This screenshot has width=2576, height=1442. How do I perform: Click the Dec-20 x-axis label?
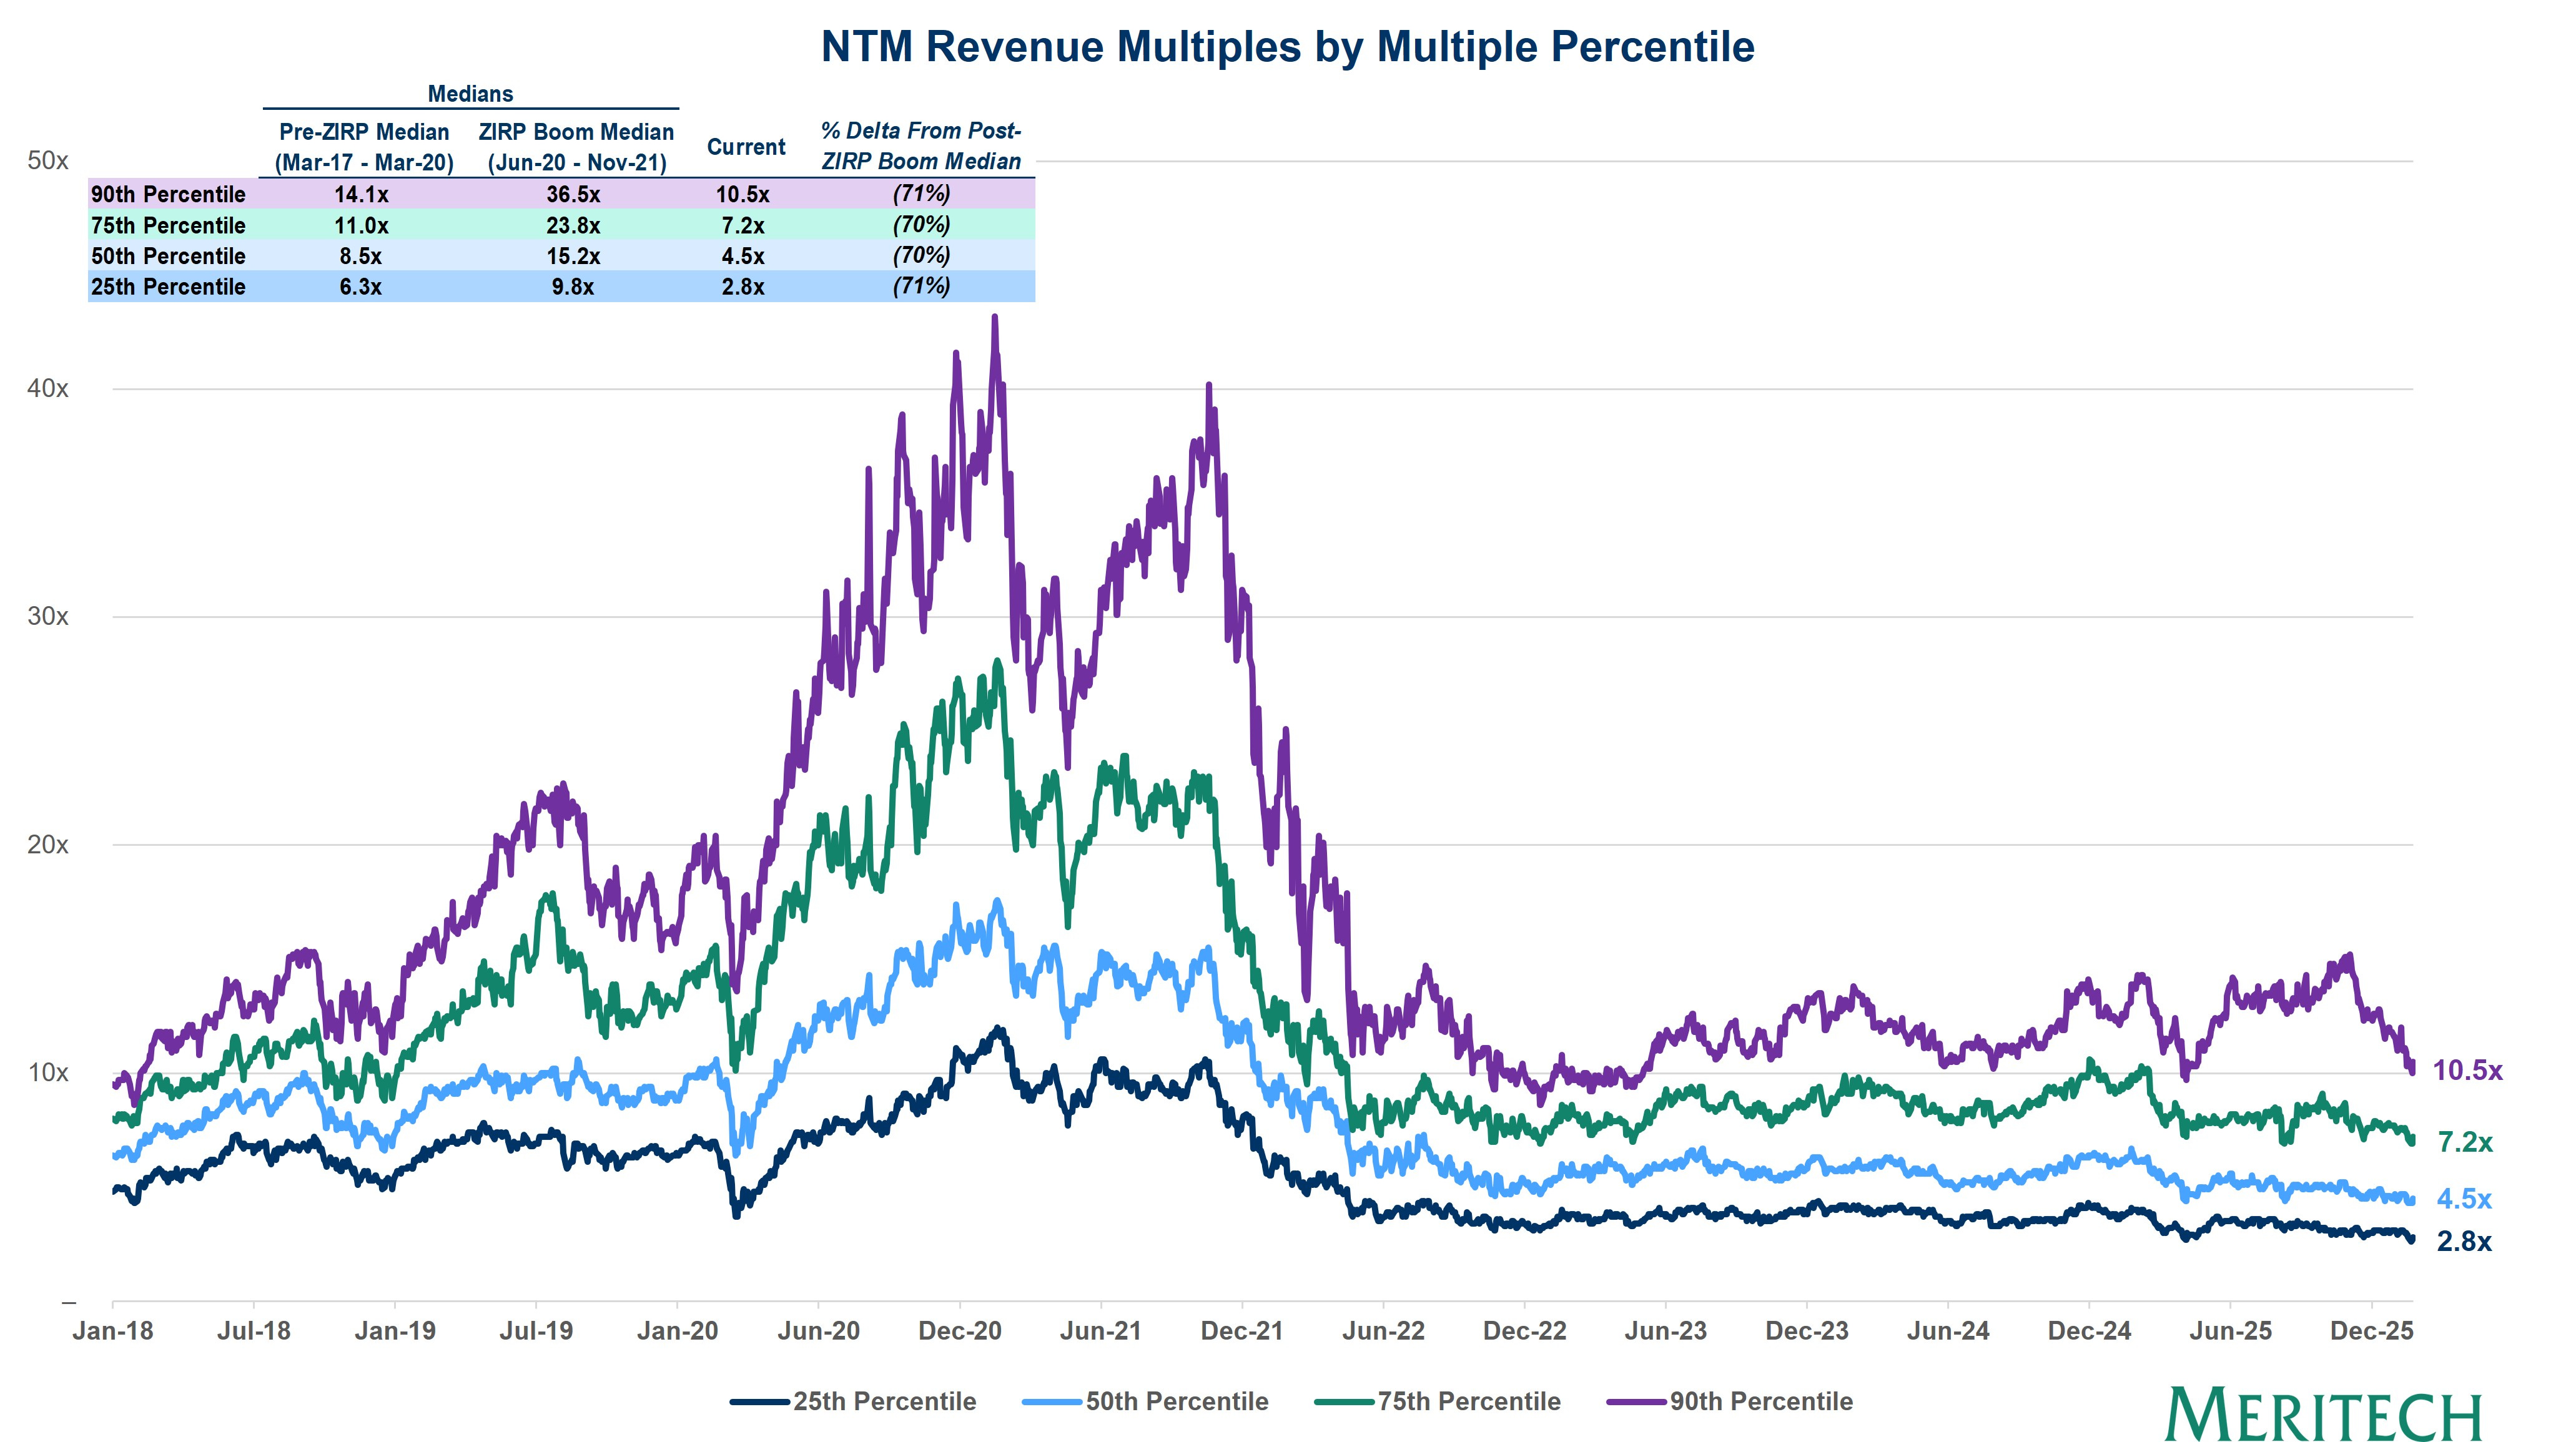960,1331
